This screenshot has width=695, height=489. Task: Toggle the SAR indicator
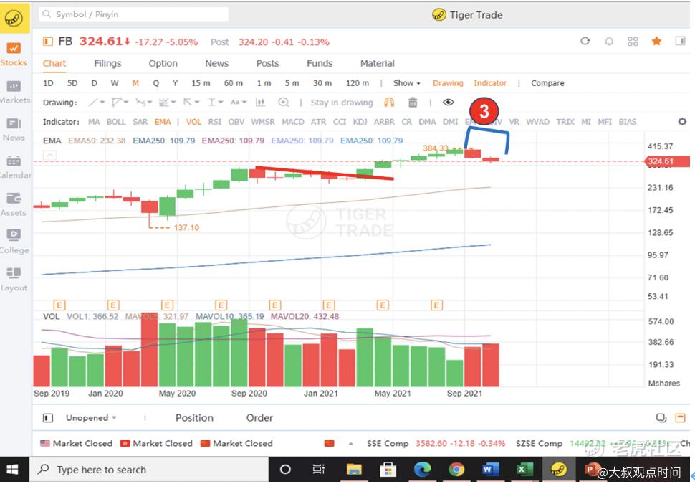pos(140,122)
